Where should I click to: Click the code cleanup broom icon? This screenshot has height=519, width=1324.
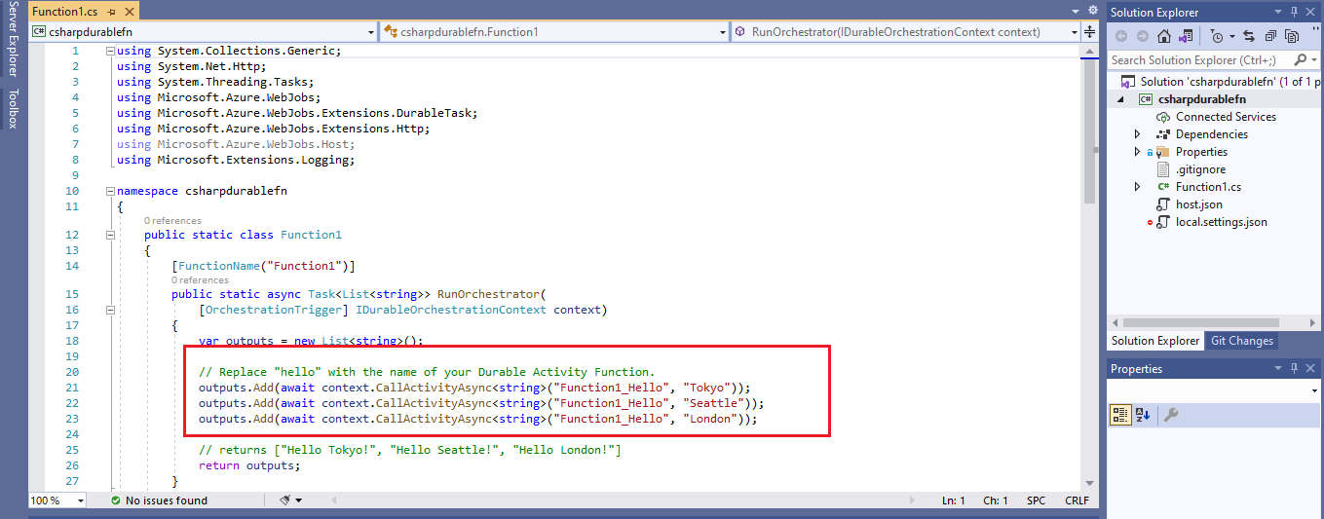click(x=285, y=500)
